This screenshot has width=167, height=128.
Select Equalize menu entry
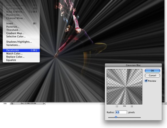pyautogui.click(x=21, y=60)
